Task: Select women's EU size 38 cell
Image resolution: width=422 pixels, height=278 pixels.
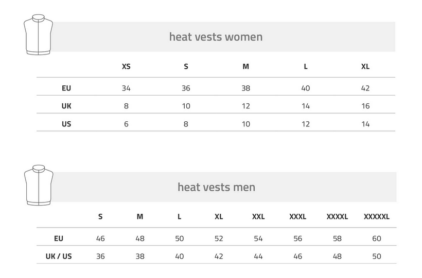Action: [x=245, y=88]
